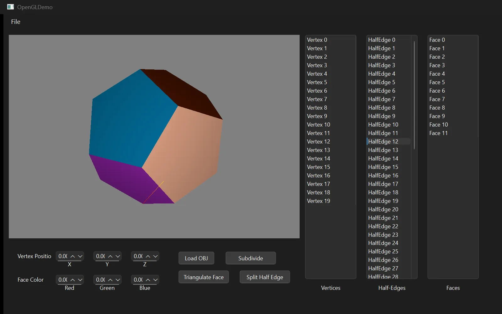This screenshot has height=314, width=502.
Task: Select HalfEdge 18 in the Half-Edges list
Action: (389, 192)
